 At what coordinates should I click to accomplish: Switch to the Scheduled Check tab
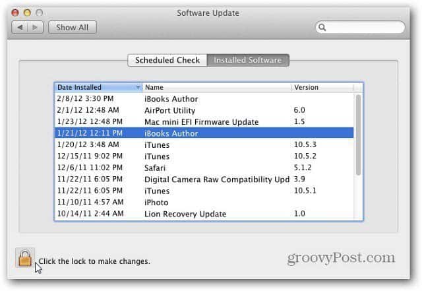[x=167, y=60]
